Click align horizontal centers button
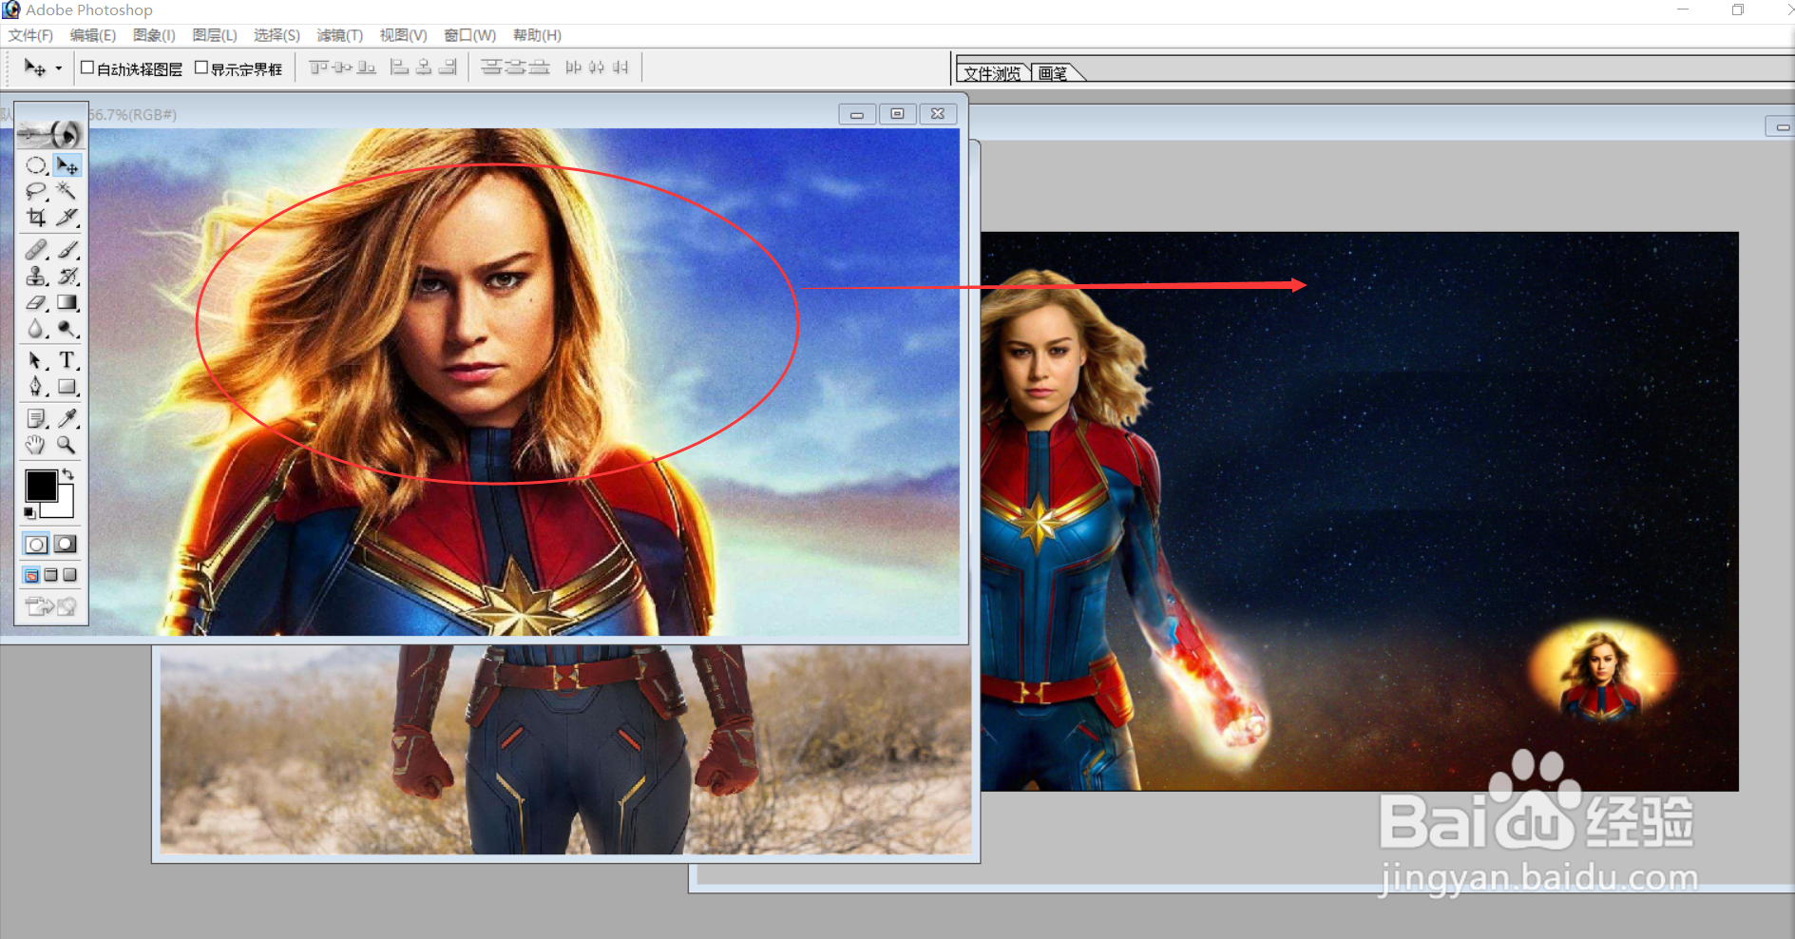The width and height of the screenshot is (1795, 939). coord(424,67)
